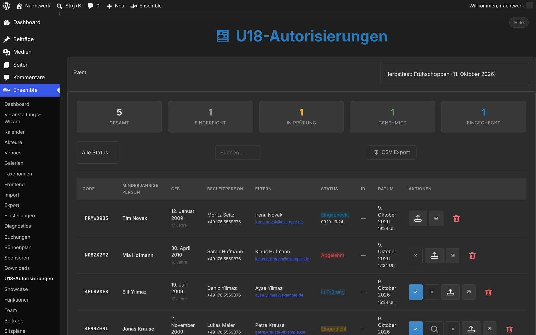This screenshot has height=335, width=536.
Task: Delete Mia Hofmann entry via trash icon
Action: point(472,255)
